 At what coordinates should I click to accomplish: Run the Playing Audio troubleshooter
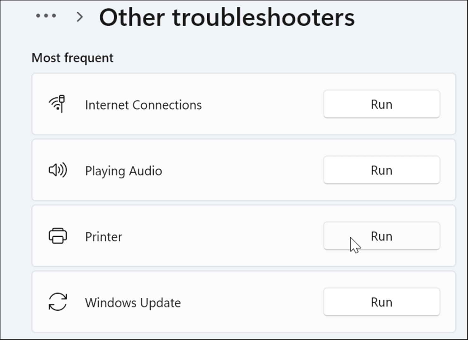coord(381,170)
